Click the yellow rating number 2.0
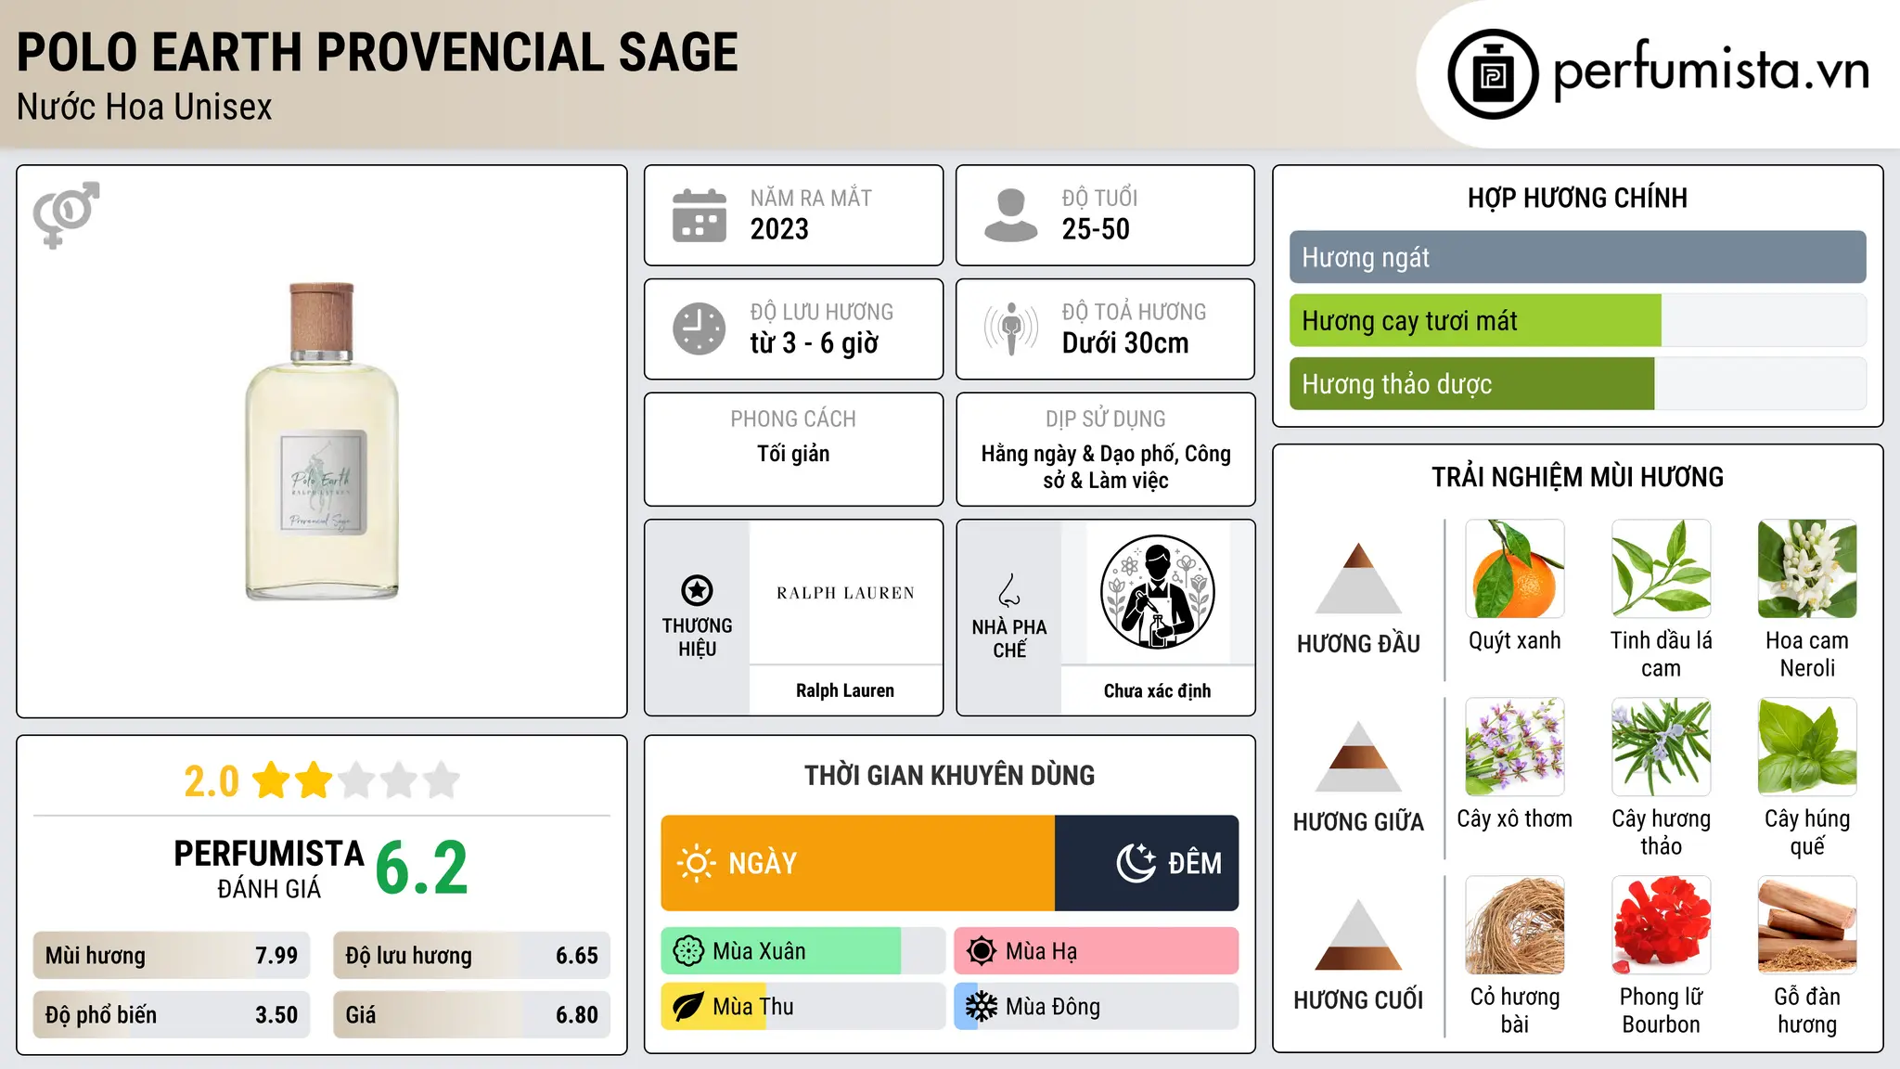This screenshot has height=1069, width=1900. pos(212,781)
